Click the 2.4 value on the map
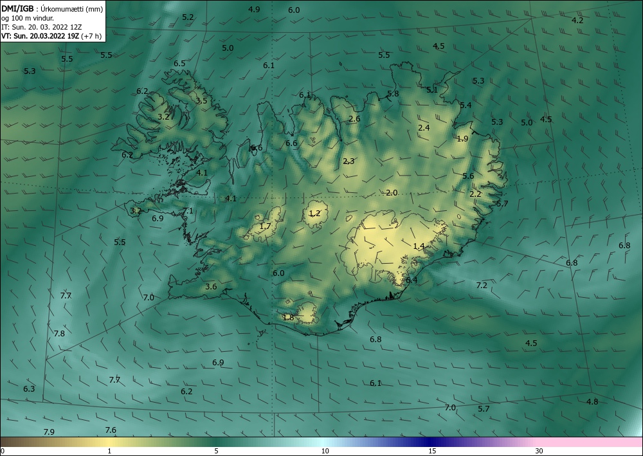The height and width of the screenshot is (456, 643). (424, 127)
